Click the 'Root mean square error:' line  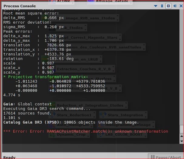pyautogui.click(x=31, y=13)
